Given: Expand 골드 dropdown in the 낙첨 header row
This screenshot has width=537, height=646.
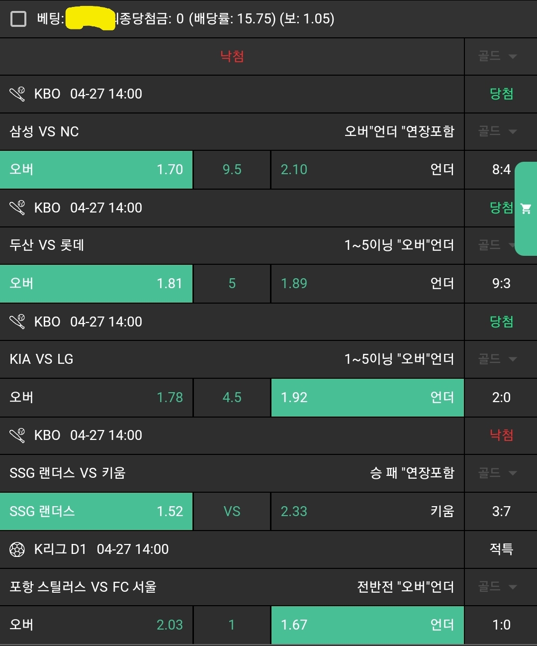Looking at the screenshot, I should pyautogui.click(x=497, y=56).
